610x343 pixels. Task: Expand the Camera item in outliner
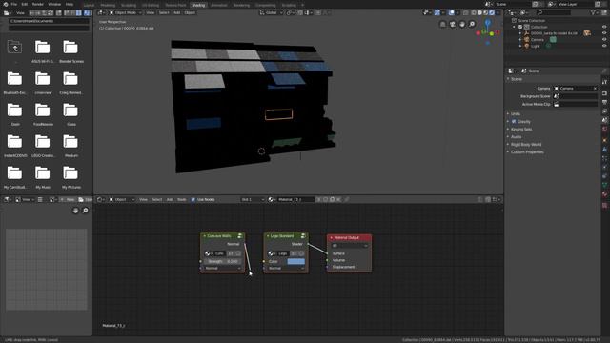pyautogui.click(x=520, y=39)
